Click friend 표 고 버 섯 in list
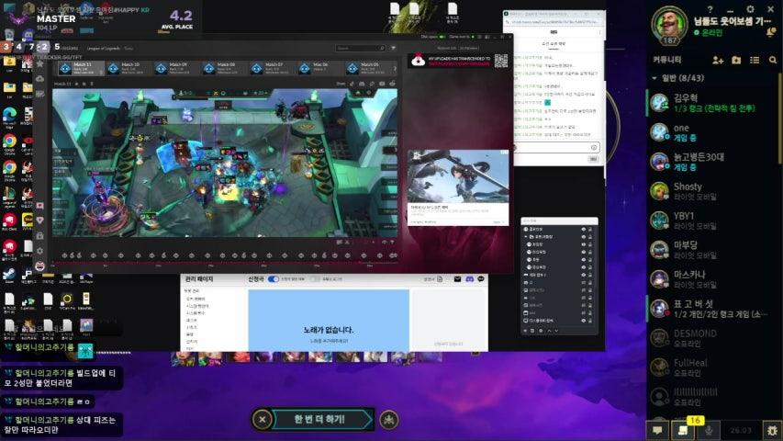Image resolution: width=783 pixels, height=441 pixels. click(x=713, y=309)
